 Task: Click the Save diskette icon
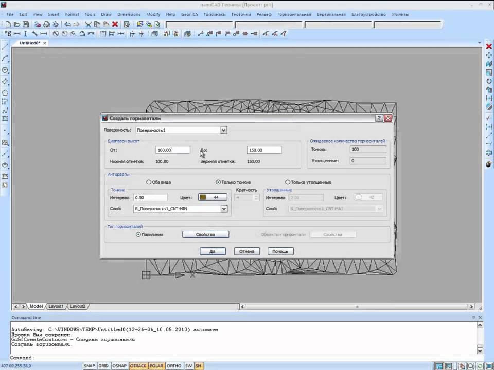click(26, 24)
